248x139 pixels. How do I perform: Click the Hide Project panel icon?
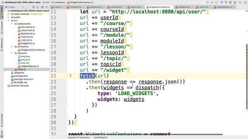[x=47, y=7]
